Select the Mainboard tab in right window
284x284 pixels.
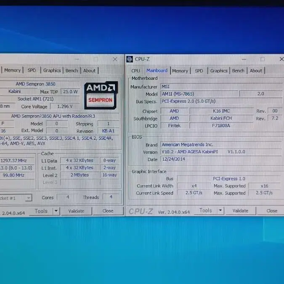coord(157,70)
